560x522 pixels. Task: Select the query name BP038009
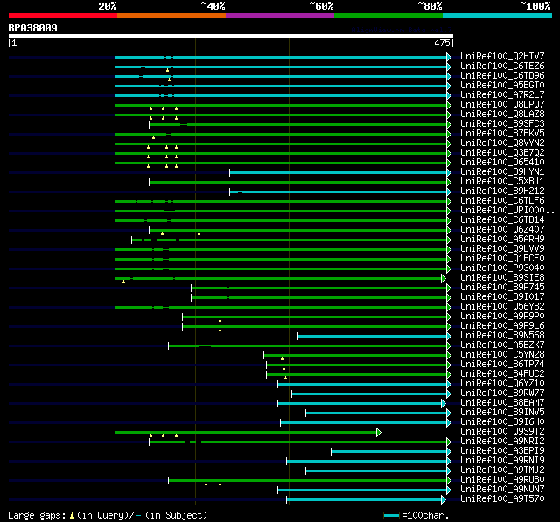point(33,28)
